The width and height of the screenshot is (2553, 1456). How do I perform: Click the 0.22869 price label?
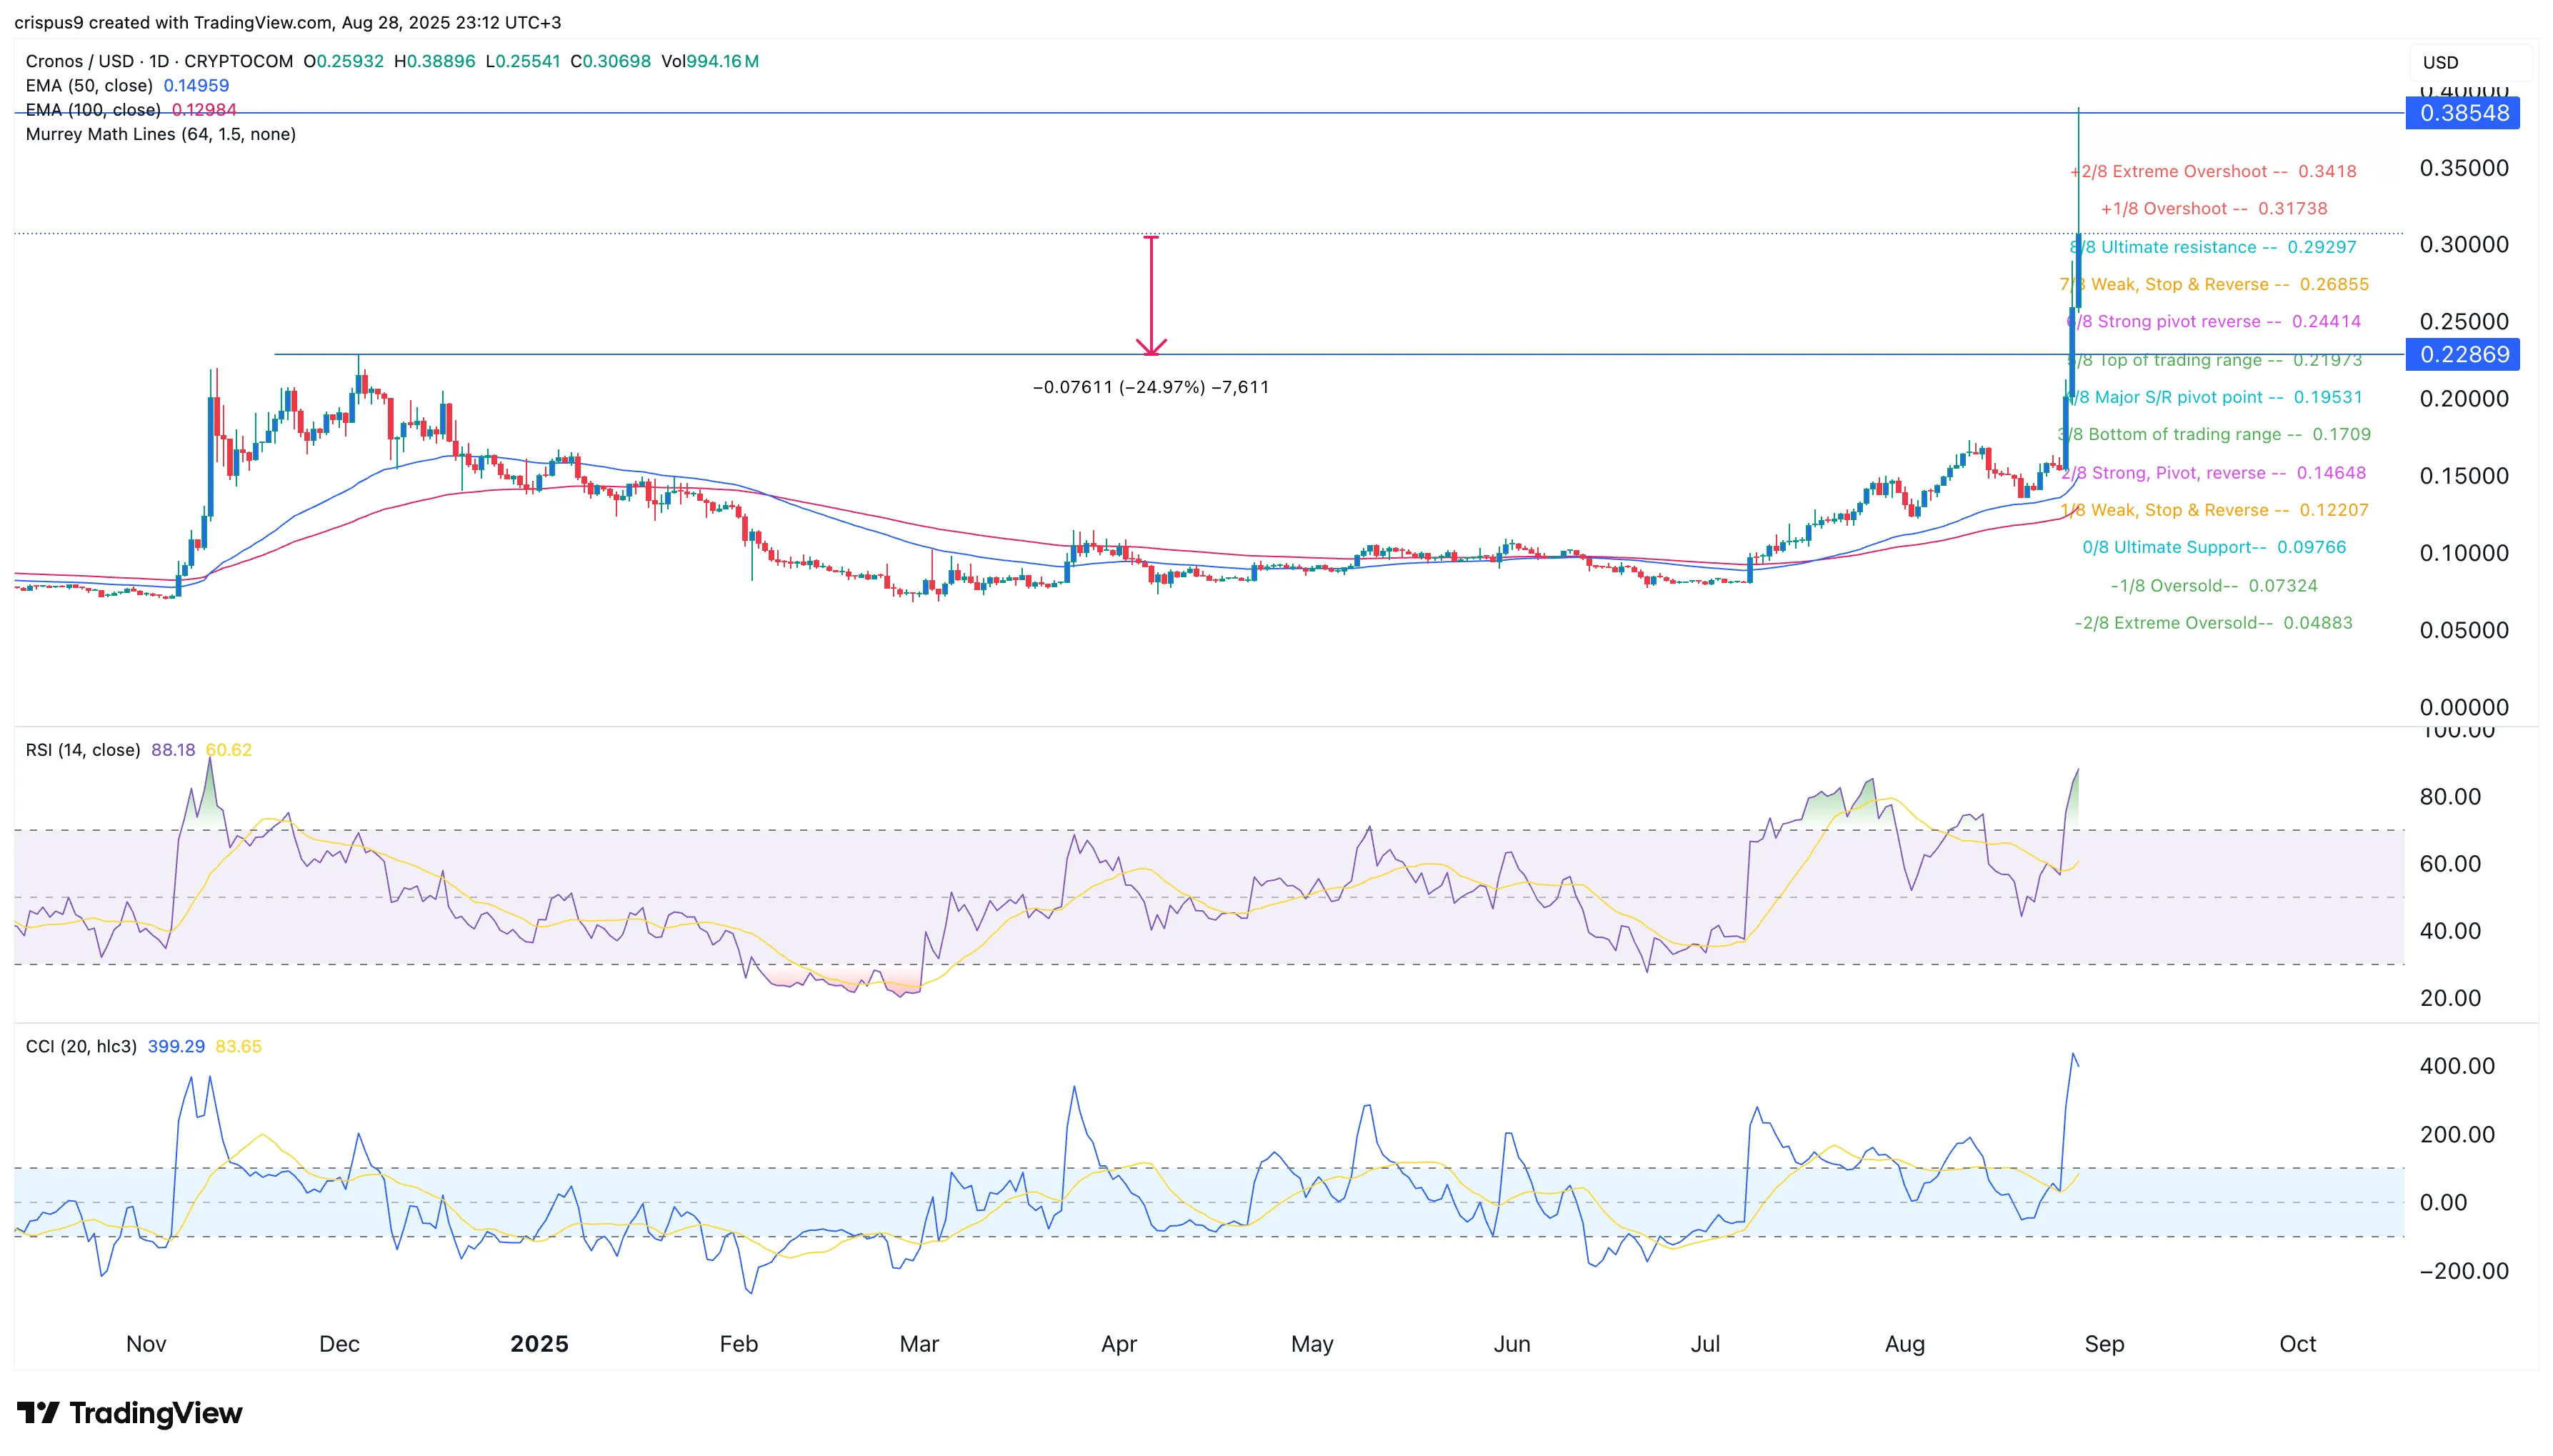coord(2463,354)
